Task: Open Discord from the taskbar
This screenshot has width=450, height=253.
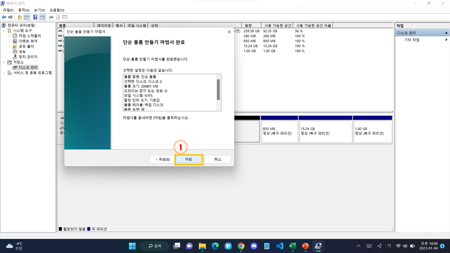Action: click(254, 246)
